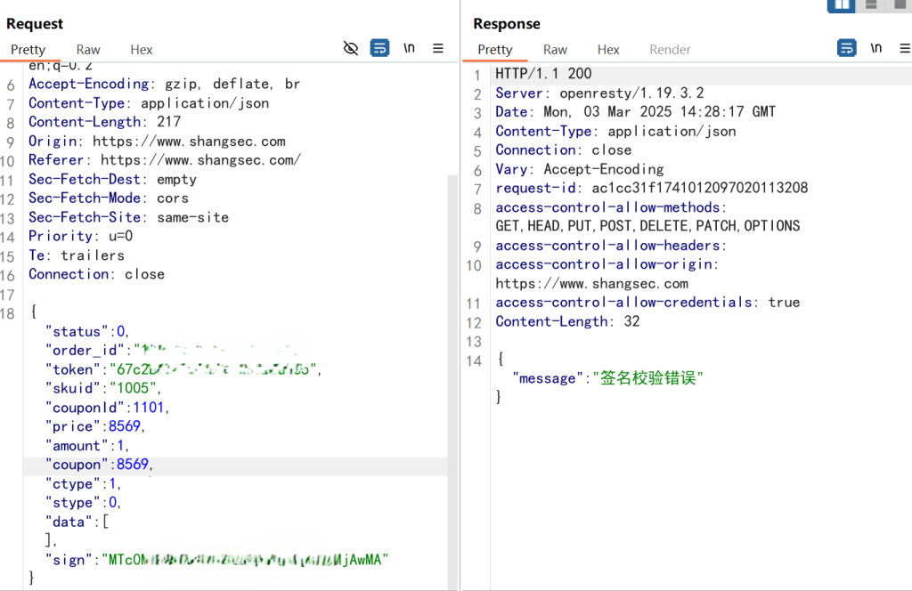
Task: Open the Request Hex tab
Action: (142, 50)
